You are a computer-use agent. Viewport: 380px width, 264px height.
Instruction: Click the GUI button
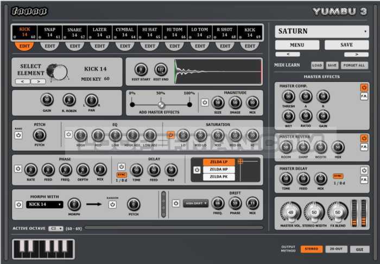click(359, 249)
